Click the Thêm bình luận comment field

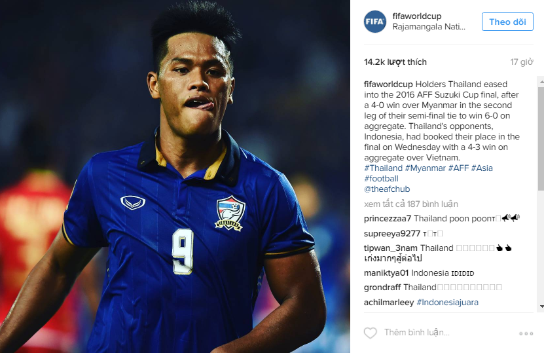pos(448,333)
